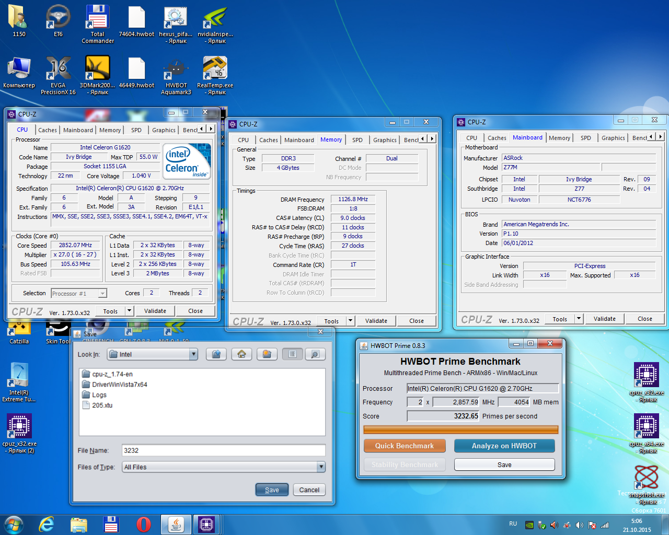The image size is (669, 535).
Task: Click Validate in left CPU-Z window
Action: [155, 311]
